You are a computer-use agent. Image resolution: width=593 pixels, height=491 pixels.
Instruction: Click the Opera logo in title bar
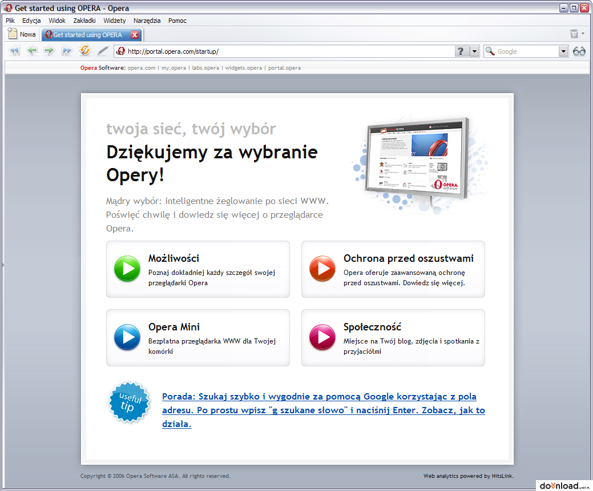pos(8,8)
